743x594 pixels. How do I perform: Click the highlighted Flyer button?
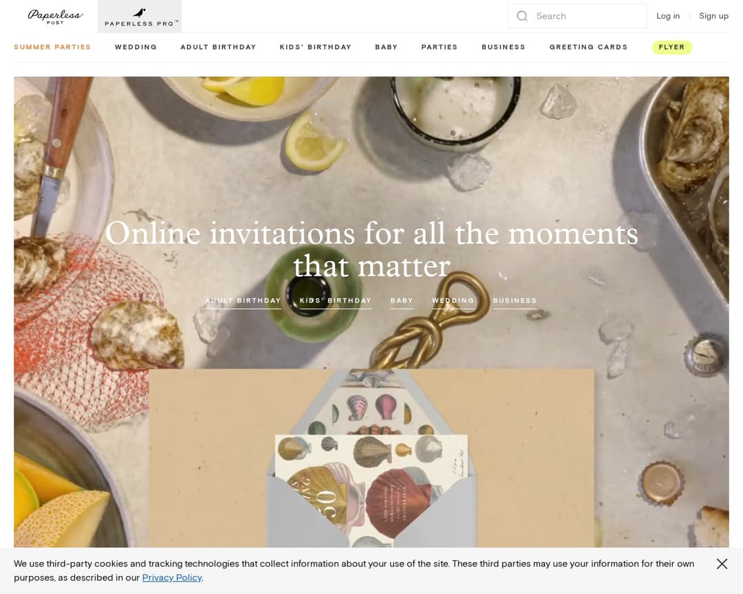tap(671, 47)
